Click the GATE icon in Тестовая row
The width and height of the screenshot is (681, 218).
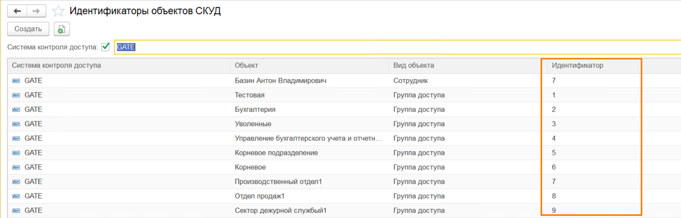(16, 95)
